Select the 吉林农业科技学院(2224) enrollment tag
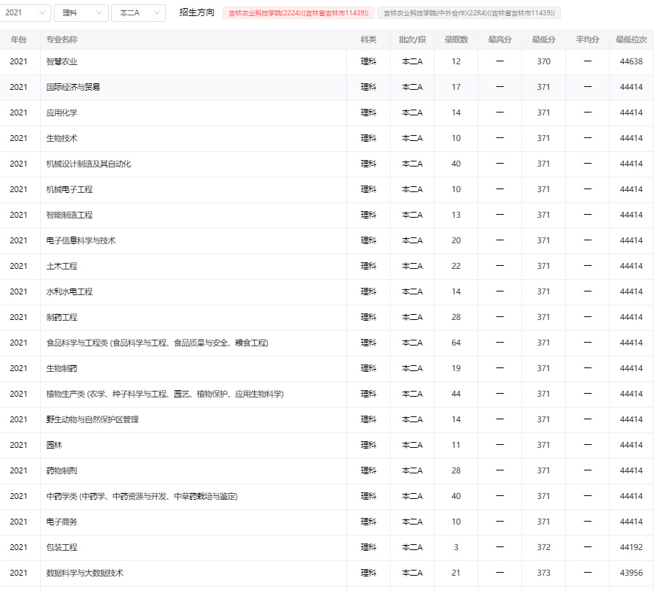The width and height of the screenshot is (658, 591). [299, 13]
